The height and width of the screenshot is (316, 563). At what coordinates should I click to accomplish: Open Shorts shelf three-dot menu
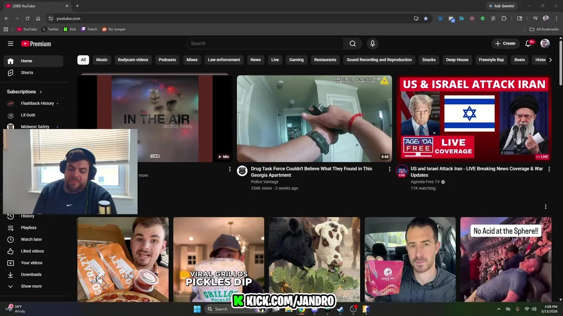click(x=546, y=207)
